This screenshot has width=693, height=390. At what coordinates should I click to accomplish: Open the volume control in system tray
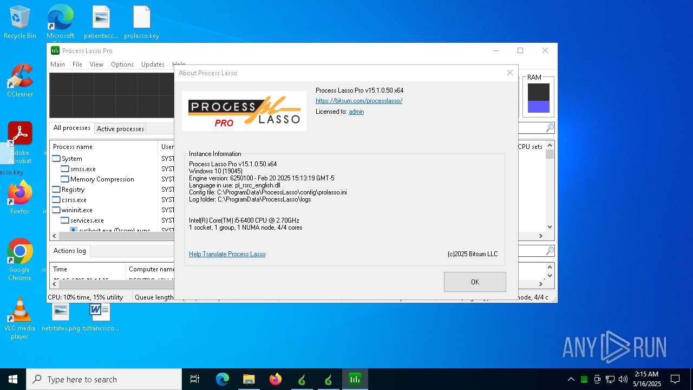pos(623,379)
